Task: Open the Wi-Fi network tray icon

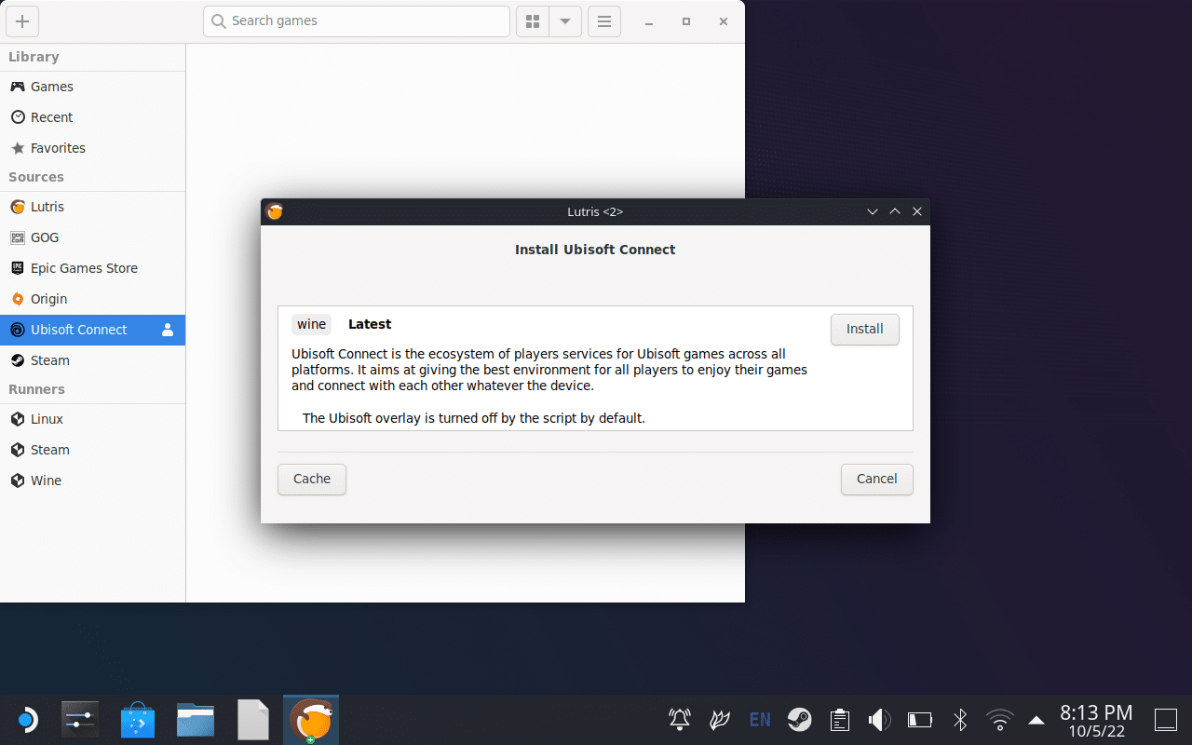Action: click(1000, 720)
